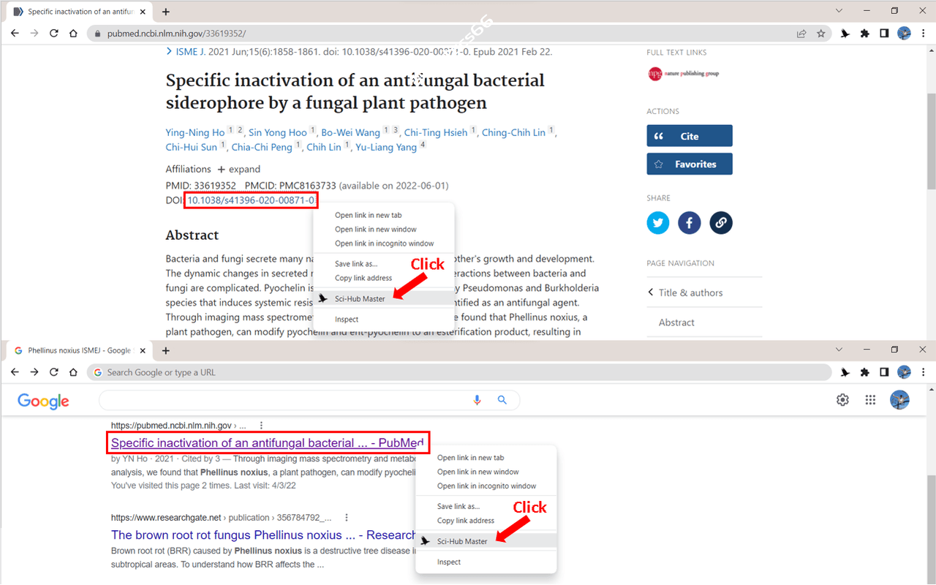Screen dimensions: 936x585
Task: Expand the Affiliations section
Action: (238, 169)
